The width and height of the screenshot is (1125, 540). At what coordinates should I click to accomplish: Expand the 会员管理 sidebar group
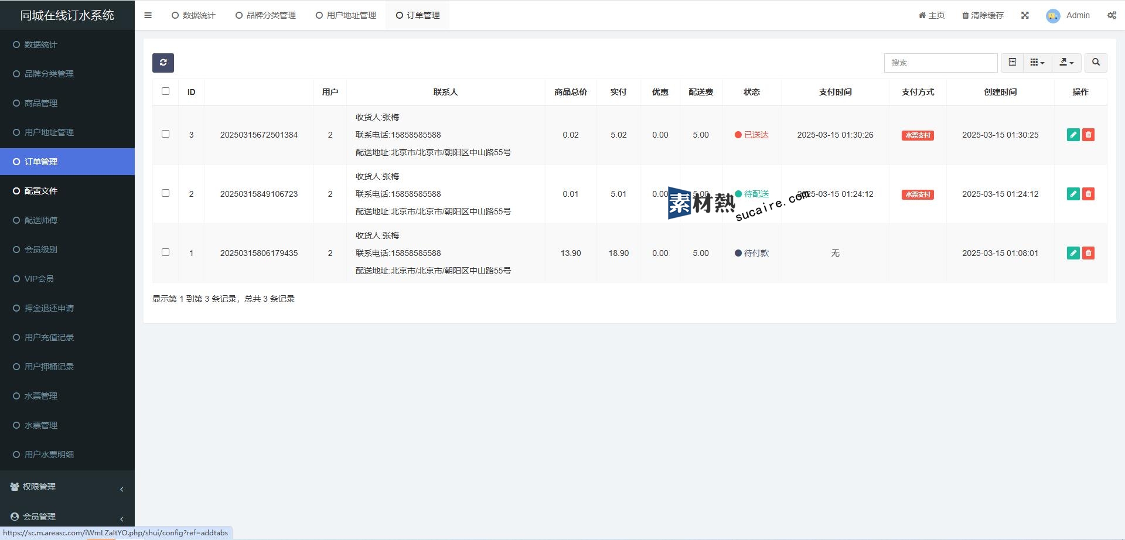pyautogui.click(x=67, y=517)
